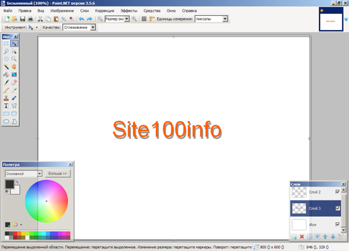Toggle visibility checkbox of Слой 3

click(x=337, y=208)
